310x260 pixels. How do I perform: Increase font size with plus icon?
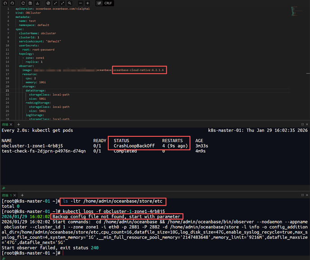88,3
